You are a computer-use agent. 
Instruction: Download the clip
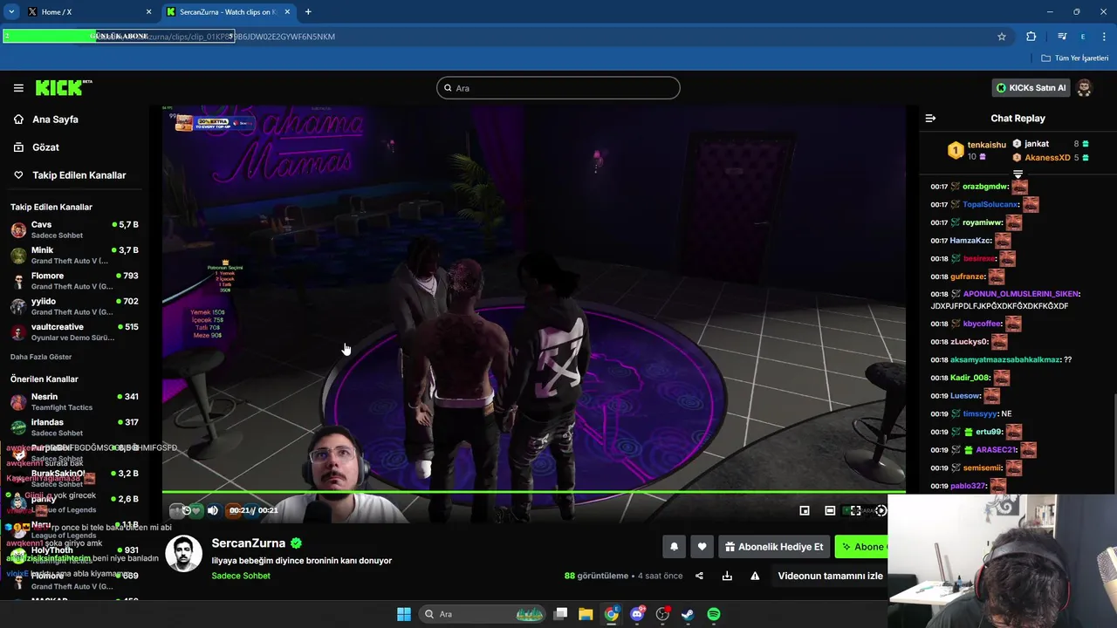tap(727, 576)
